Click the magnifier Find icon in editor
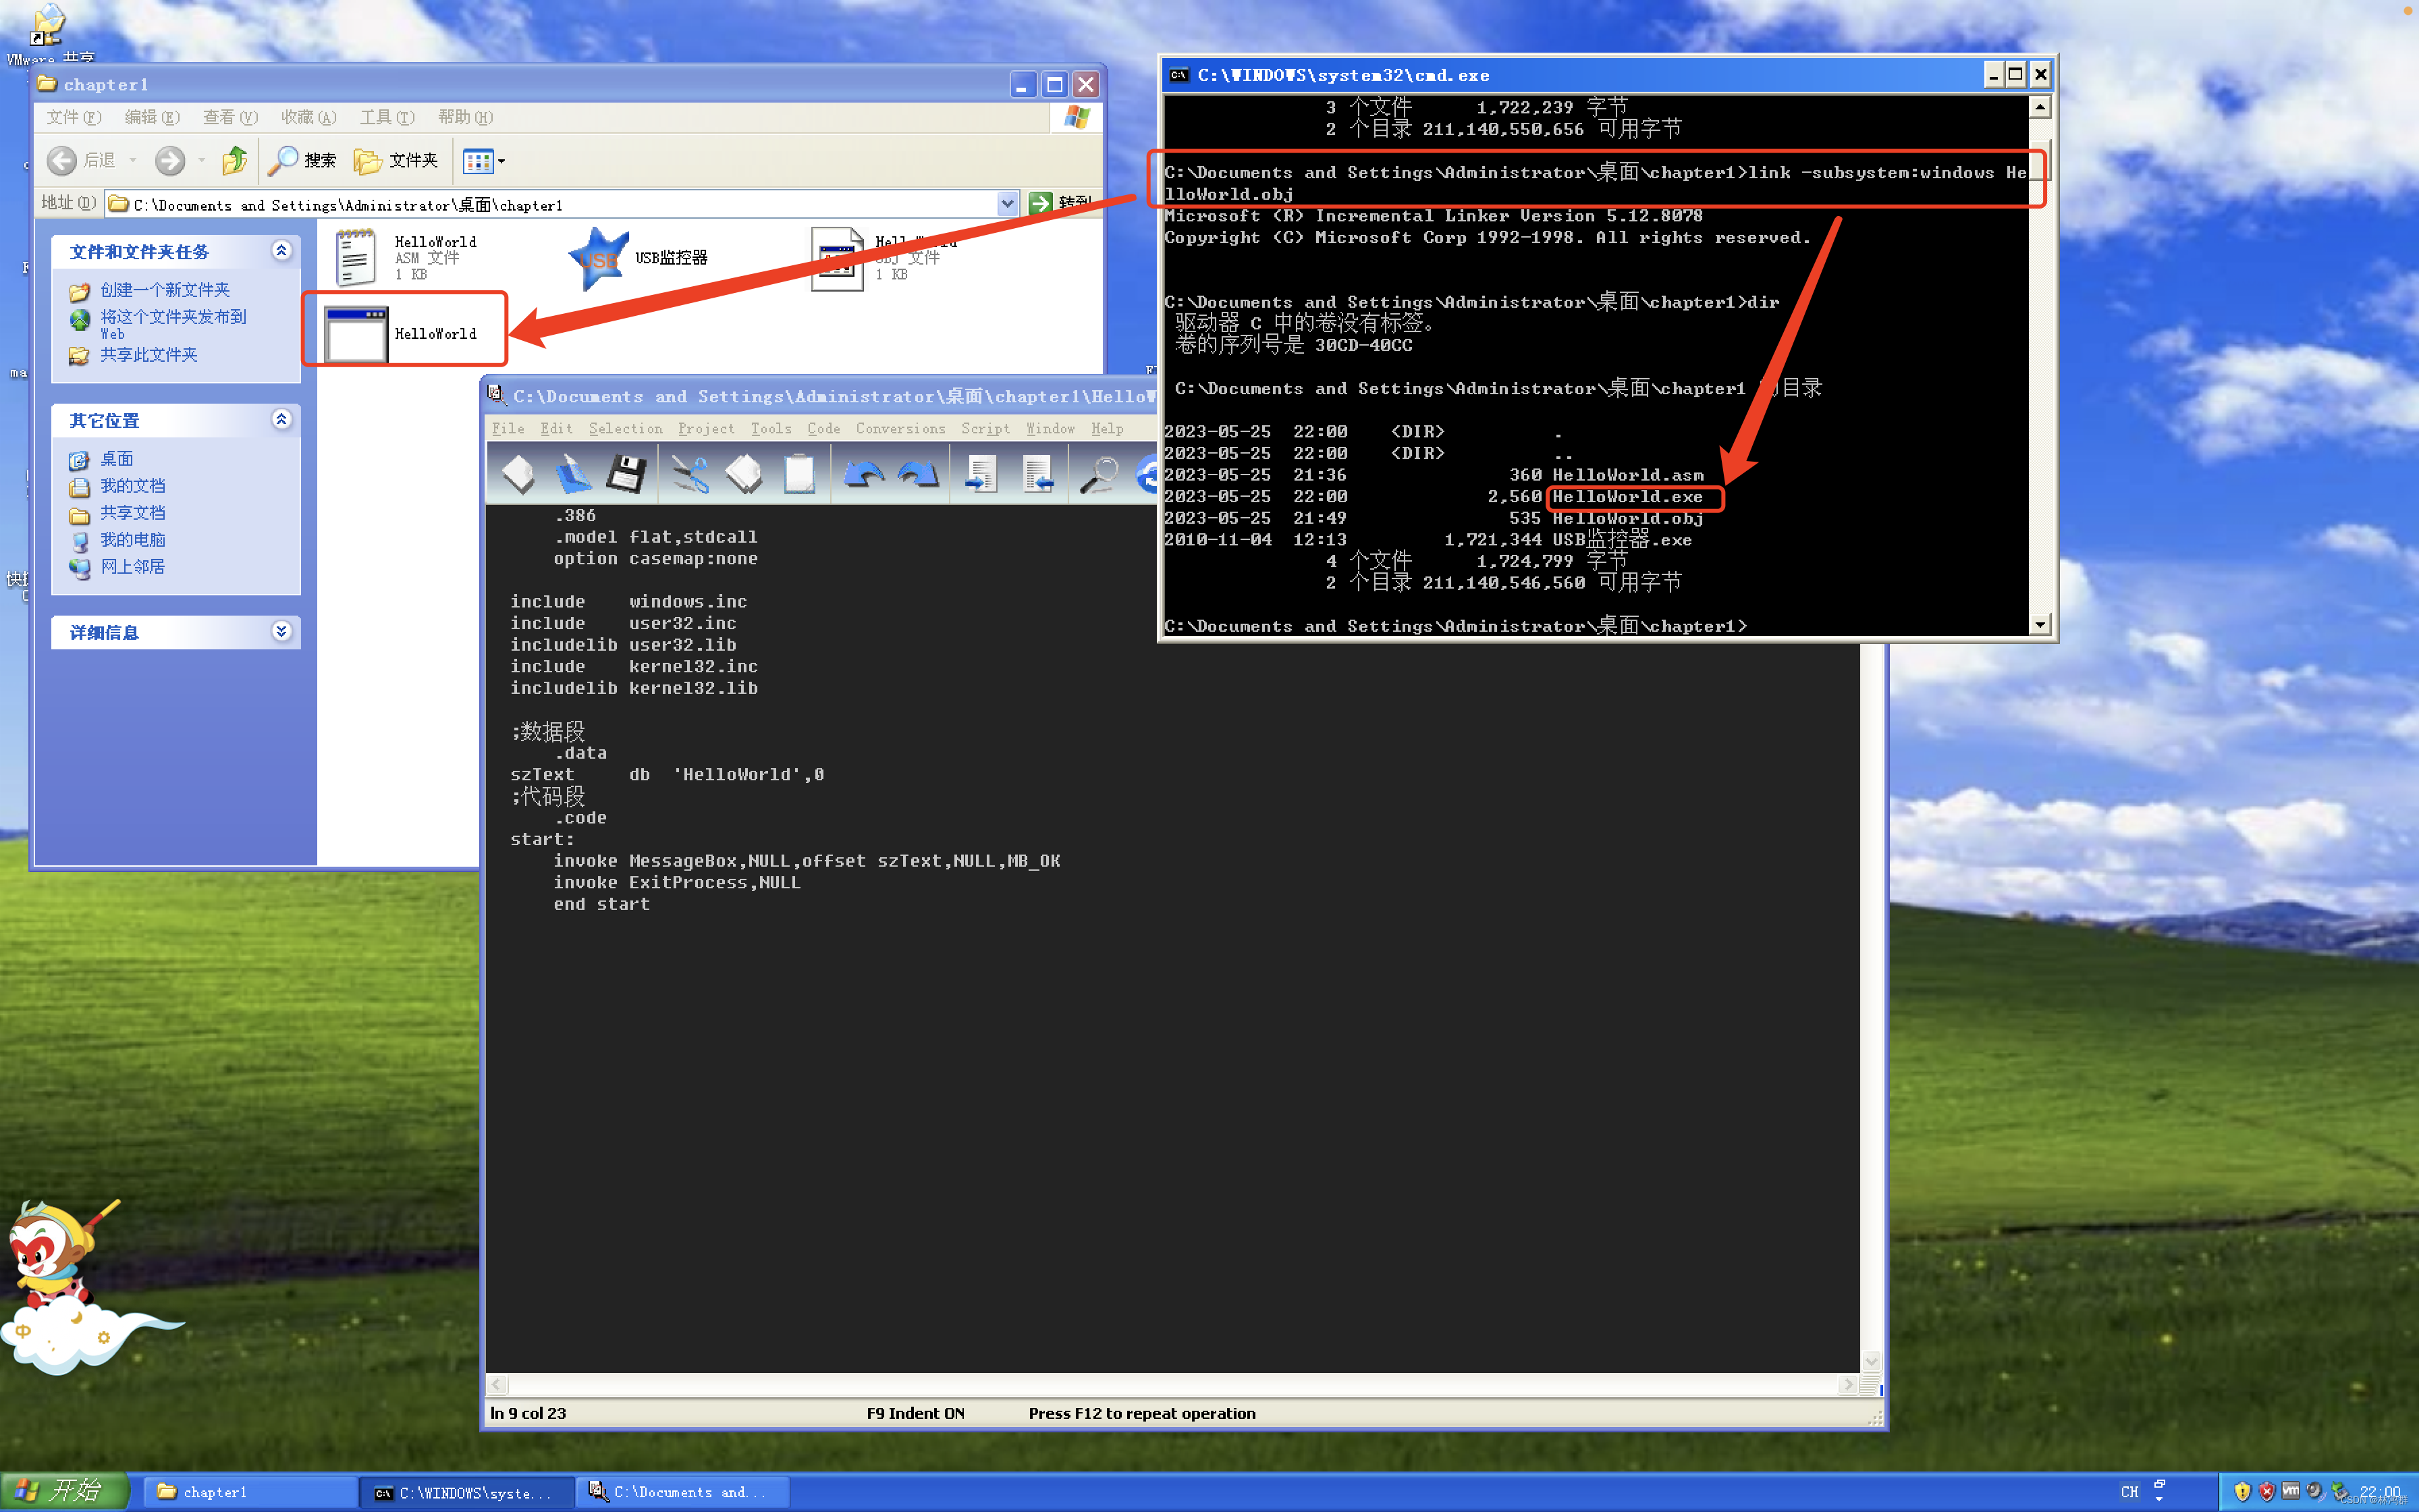2419x1512 pixels. 1099,474
